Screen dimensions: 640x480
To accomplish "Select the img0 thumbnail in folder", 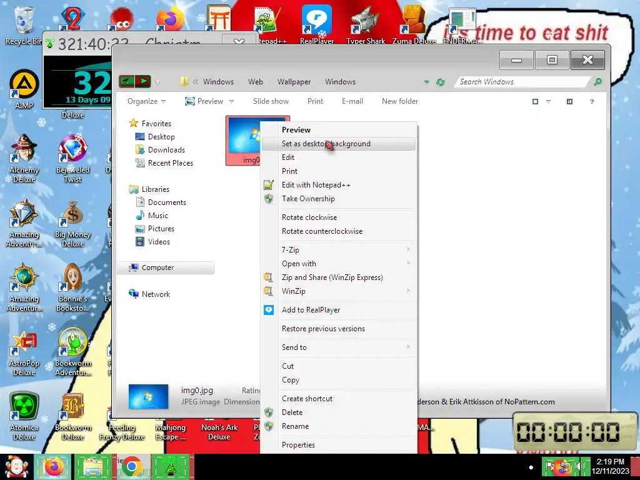I will [x=244, y=141].
